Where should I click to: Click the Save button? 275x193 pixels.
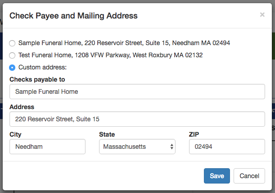[x=216, y=176]
